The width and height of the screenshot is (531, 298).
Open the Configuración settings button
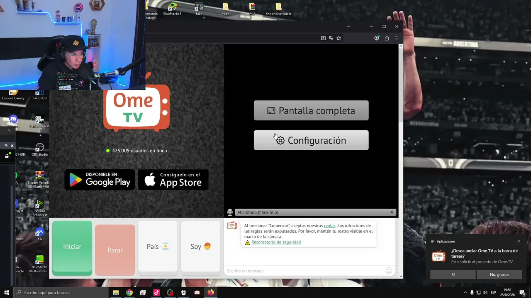(311, 140)
